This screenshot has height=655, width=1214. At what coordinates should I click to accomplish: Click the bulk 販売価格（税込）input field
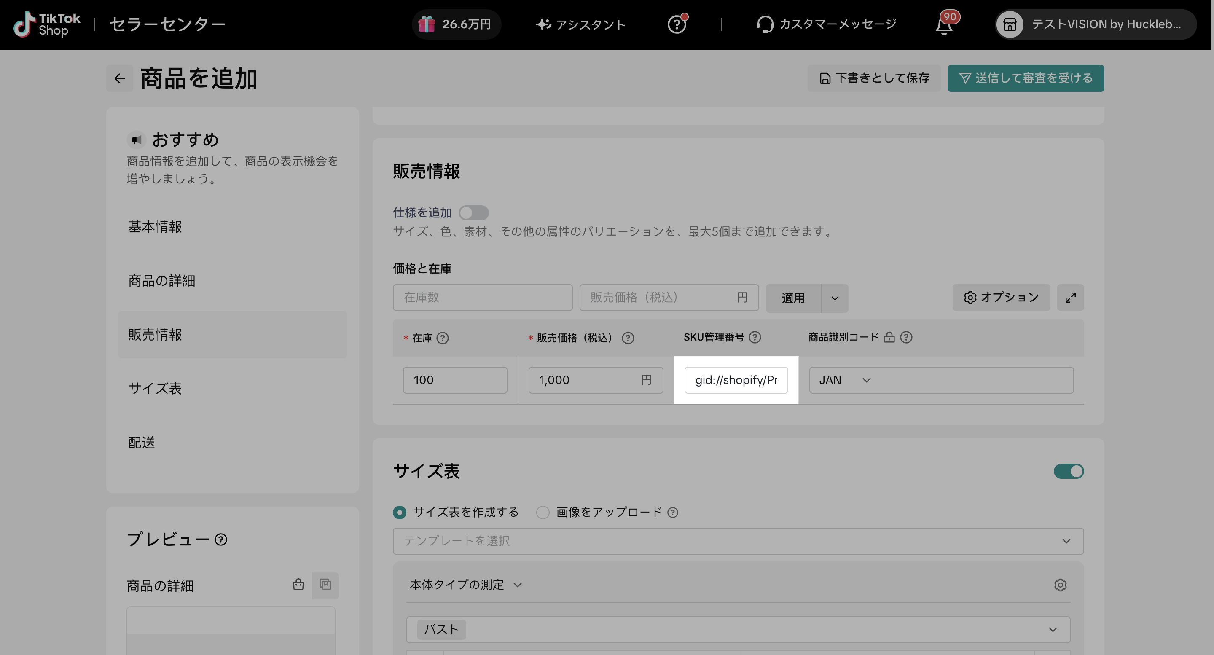coord(669,297)
